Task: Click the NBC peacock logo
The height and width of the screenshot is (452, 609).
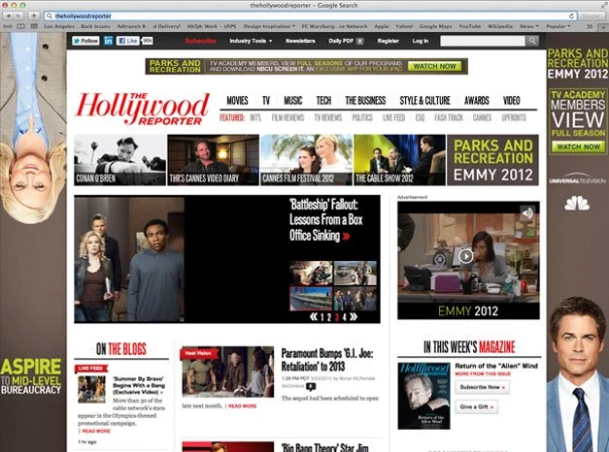Action: 577,203
